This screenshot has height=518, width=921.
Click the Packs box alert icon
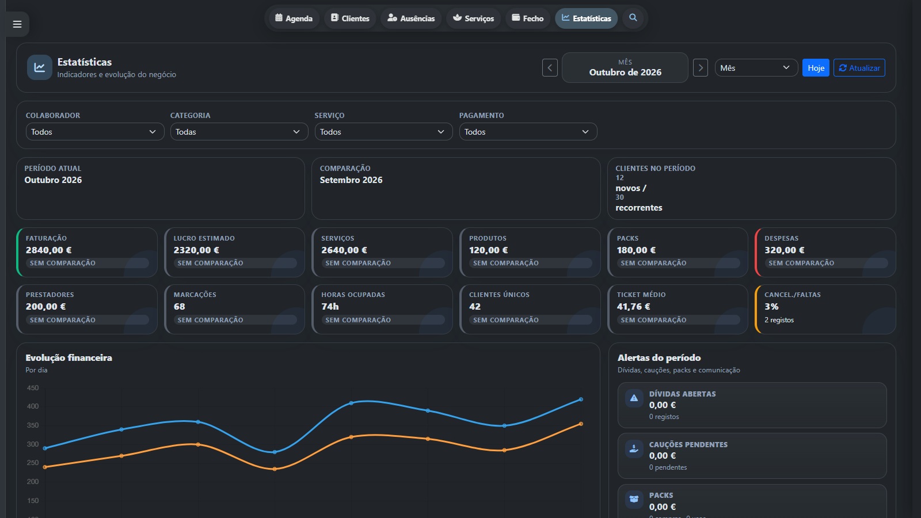634,499
